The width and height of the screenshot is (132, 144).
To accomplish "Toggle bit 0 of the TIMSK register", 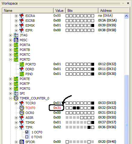I will 93,122.
